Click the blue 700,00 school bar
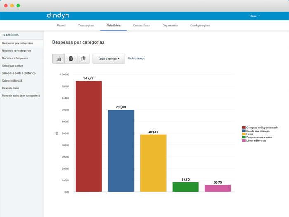The image size is (289, 217). (121, 151)
